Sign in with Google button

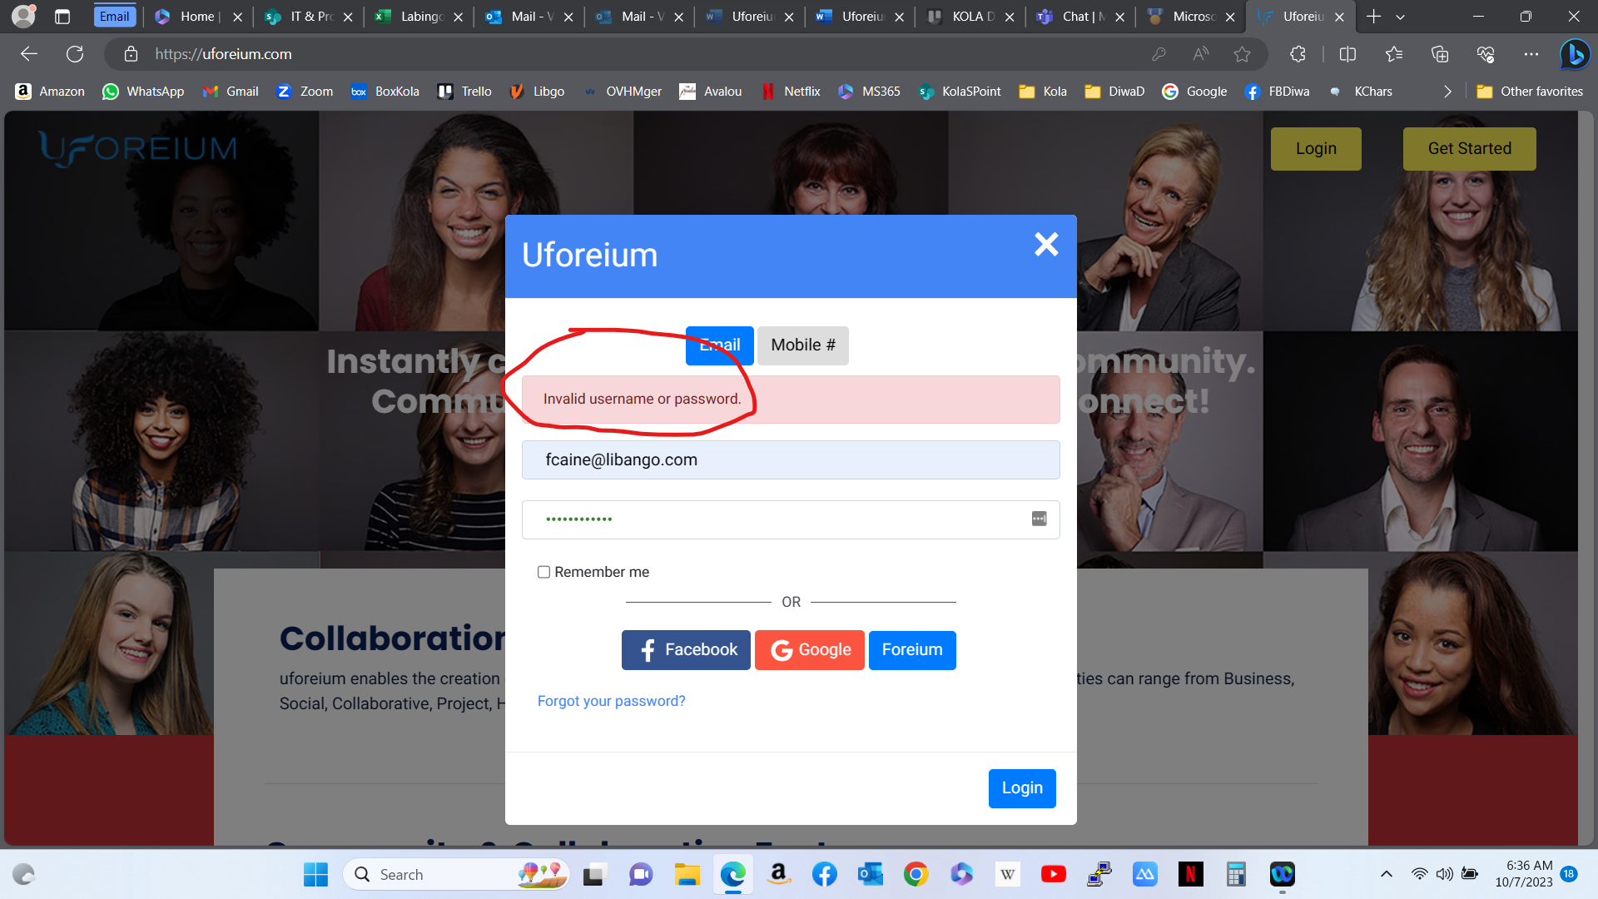point(809,650)
